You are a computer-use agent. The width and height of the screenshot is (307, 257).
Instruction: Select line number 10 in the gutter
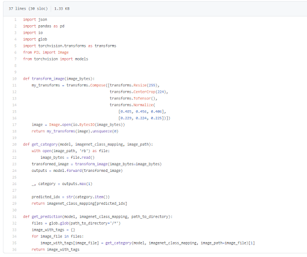tap(14, 78)
